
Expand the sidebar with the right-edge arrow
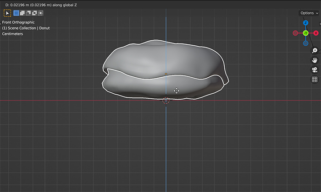click(x=320, y=24)
